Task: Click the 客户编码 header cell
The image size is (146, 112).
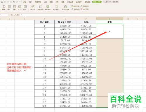Action: click(x=44, y=22)
